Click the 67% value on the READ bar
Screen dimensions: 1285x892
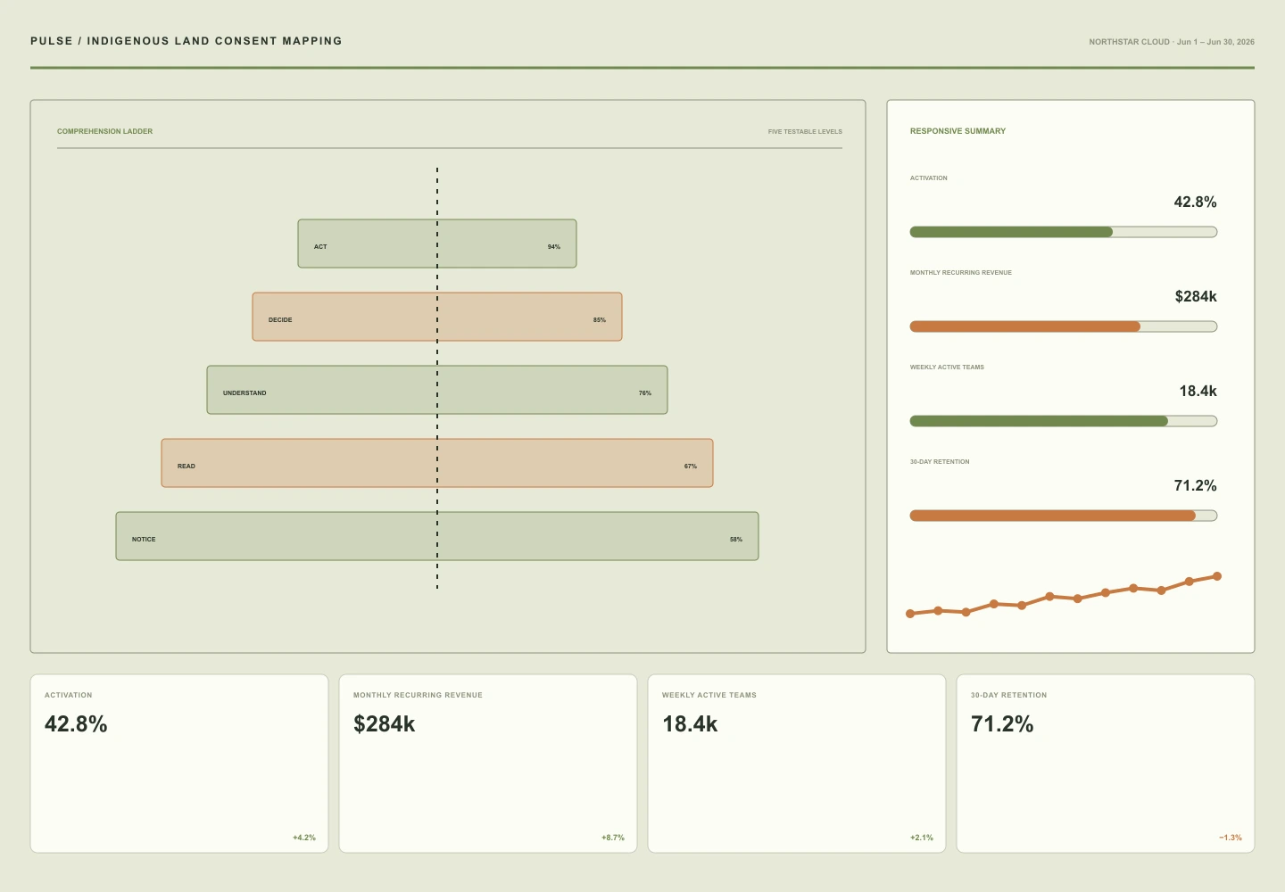click(691, 467)
